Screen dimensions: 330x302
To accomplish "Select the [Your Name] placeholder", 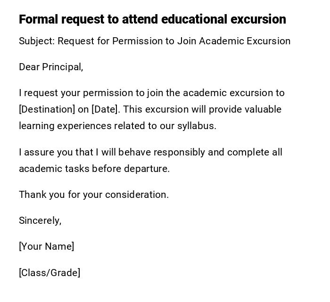I will tap(47, 247).
